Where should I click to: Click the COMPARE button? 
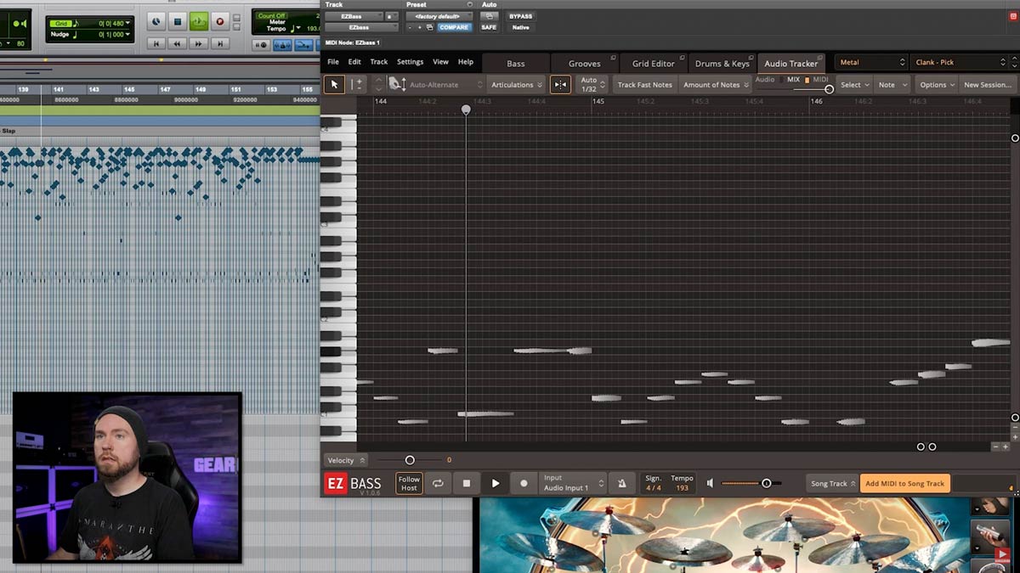pyautogui.click(x=454, y=27)
